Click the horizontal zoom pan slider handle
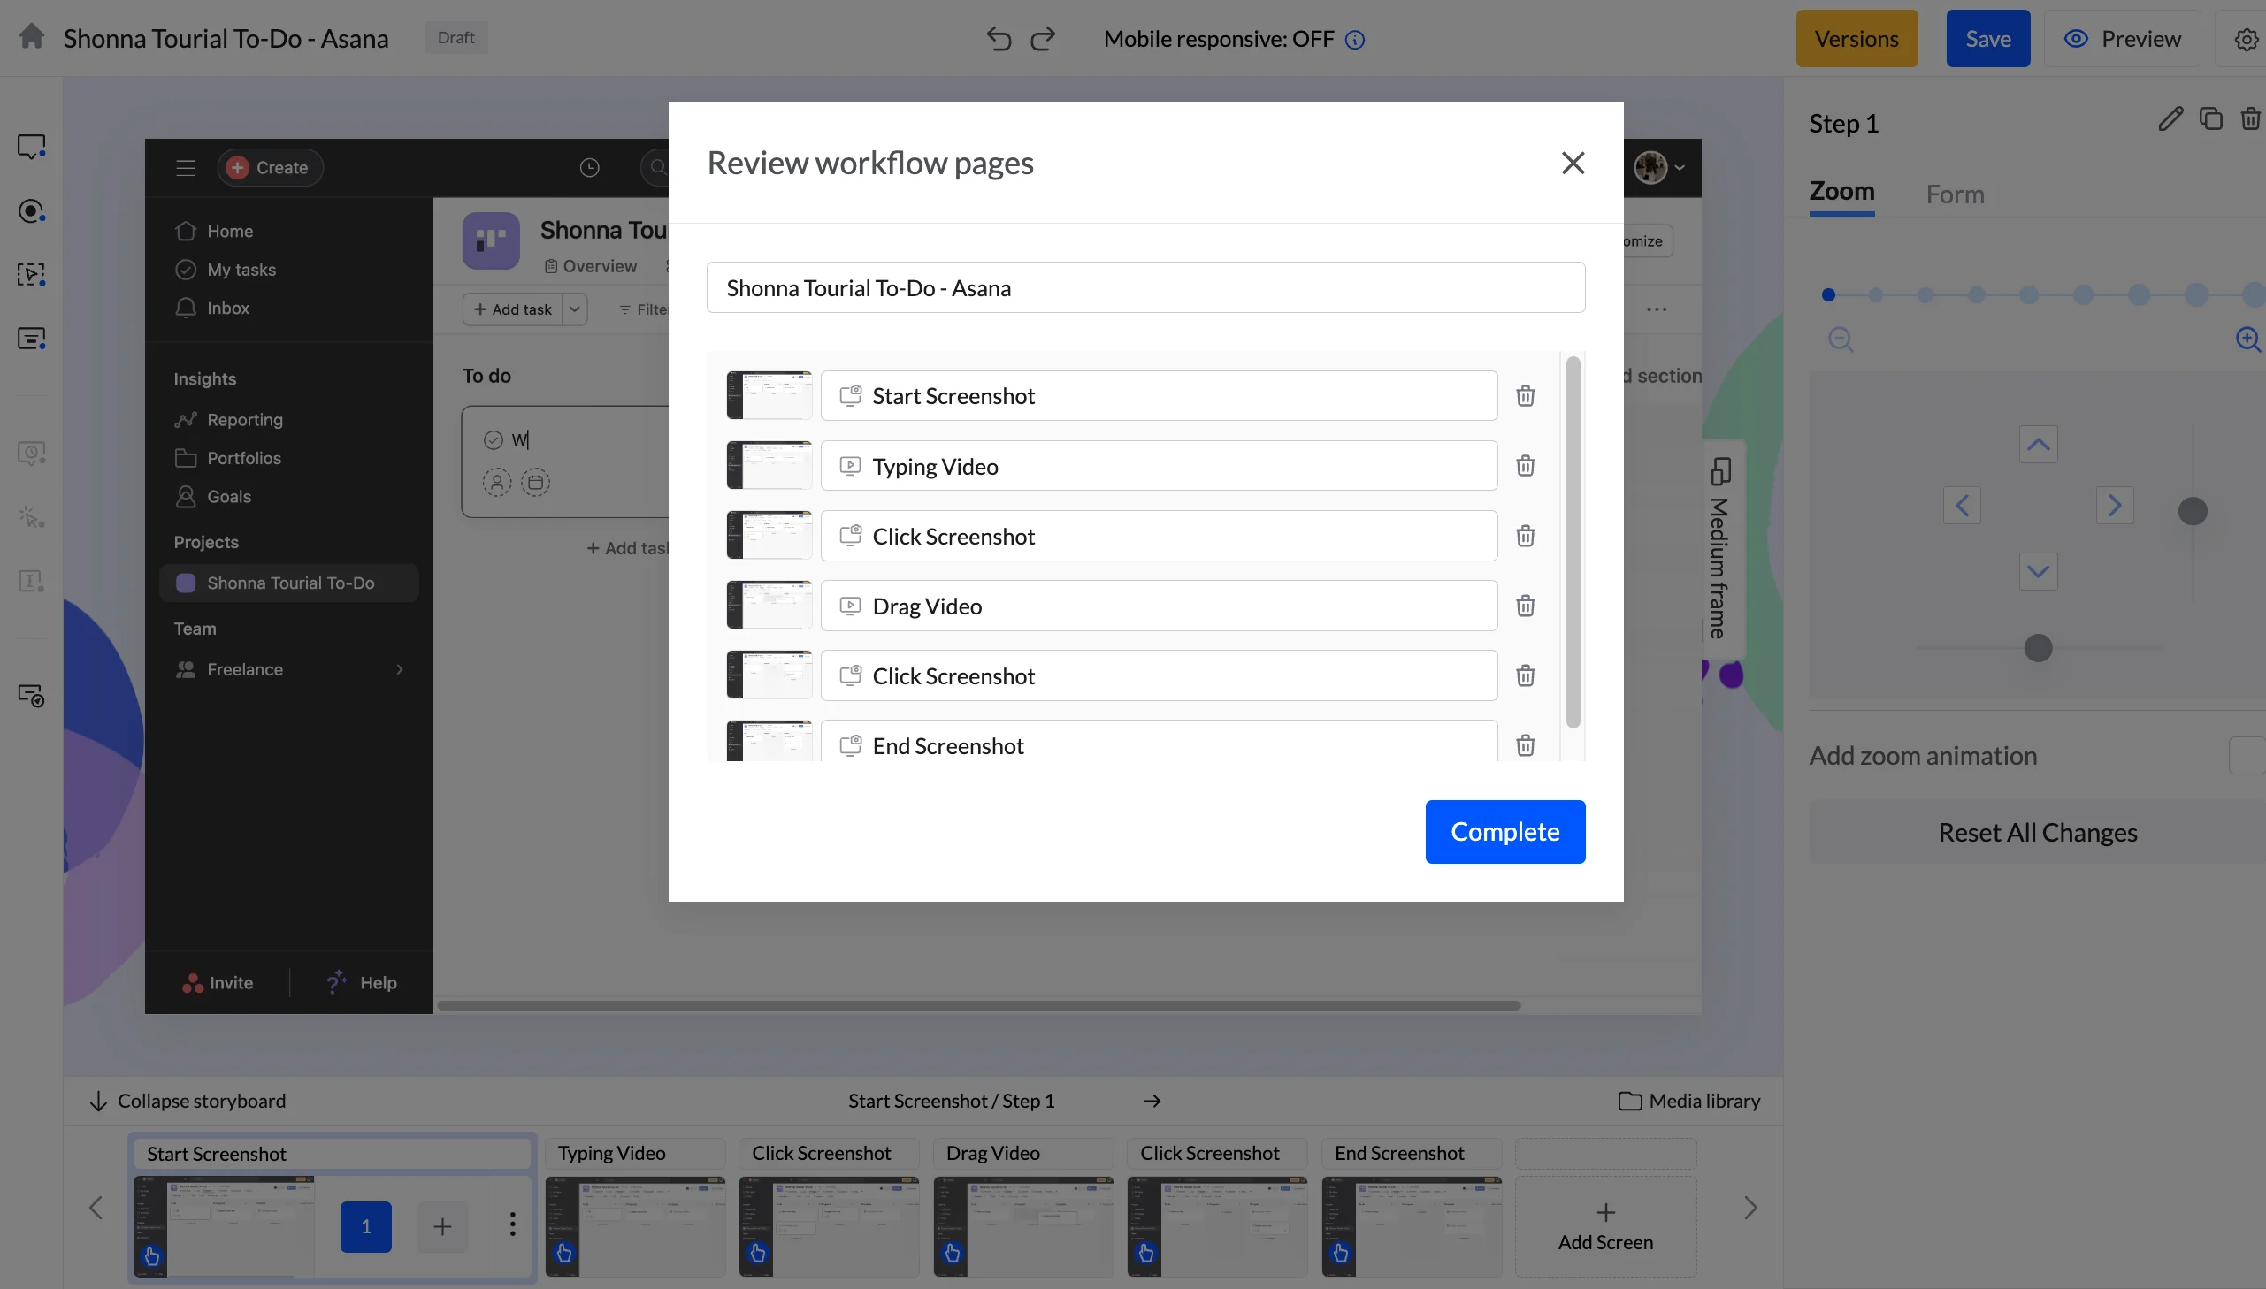 (2038, 648)
